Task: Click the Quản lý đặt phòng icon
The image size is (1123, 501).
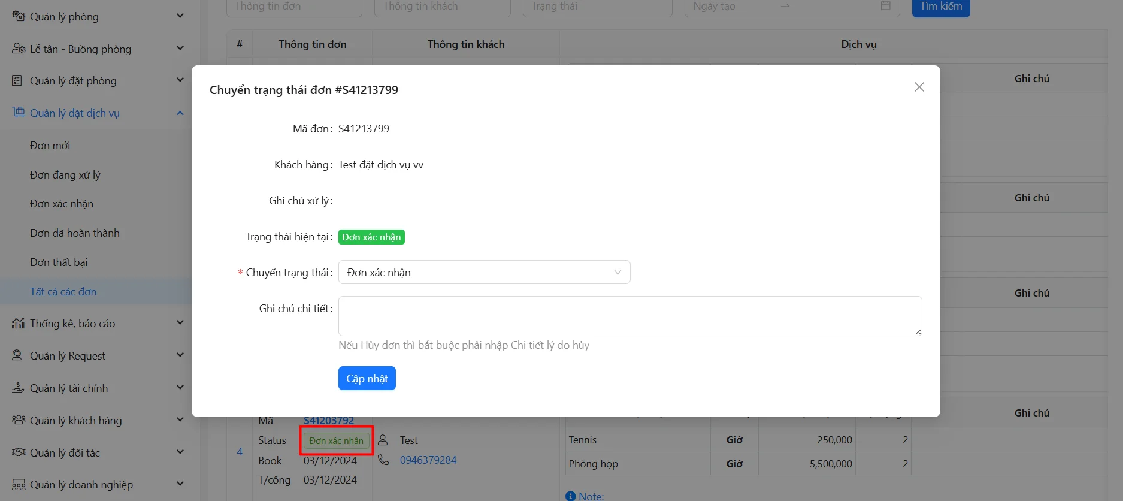Action: pyautogui.click(x=17, y=80)
